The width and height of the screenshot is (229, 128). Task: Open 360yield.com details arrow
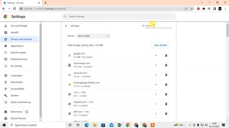[156, 104]
